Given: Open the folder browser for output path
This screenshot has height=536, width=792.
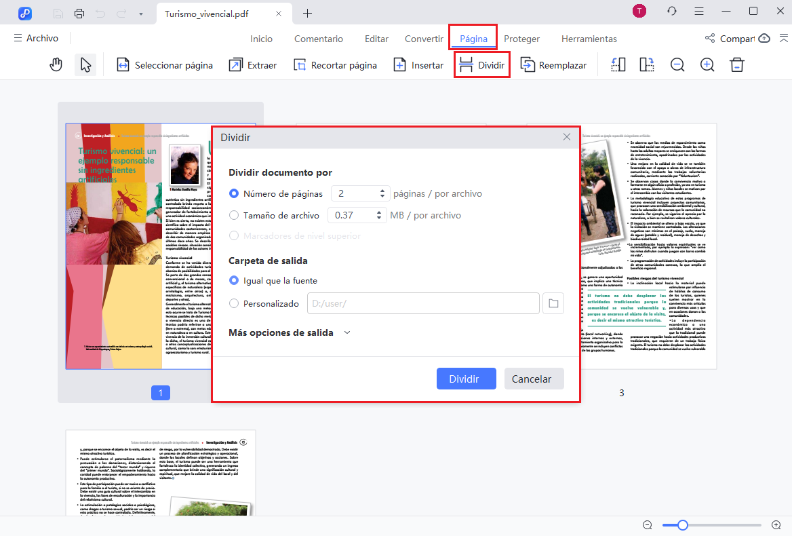Looking at the screenshot, I should (x=553, y=303).
